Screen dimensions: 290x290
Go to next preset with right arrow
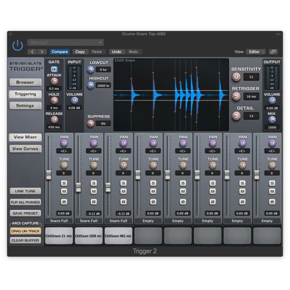click(x=42, y=52)
